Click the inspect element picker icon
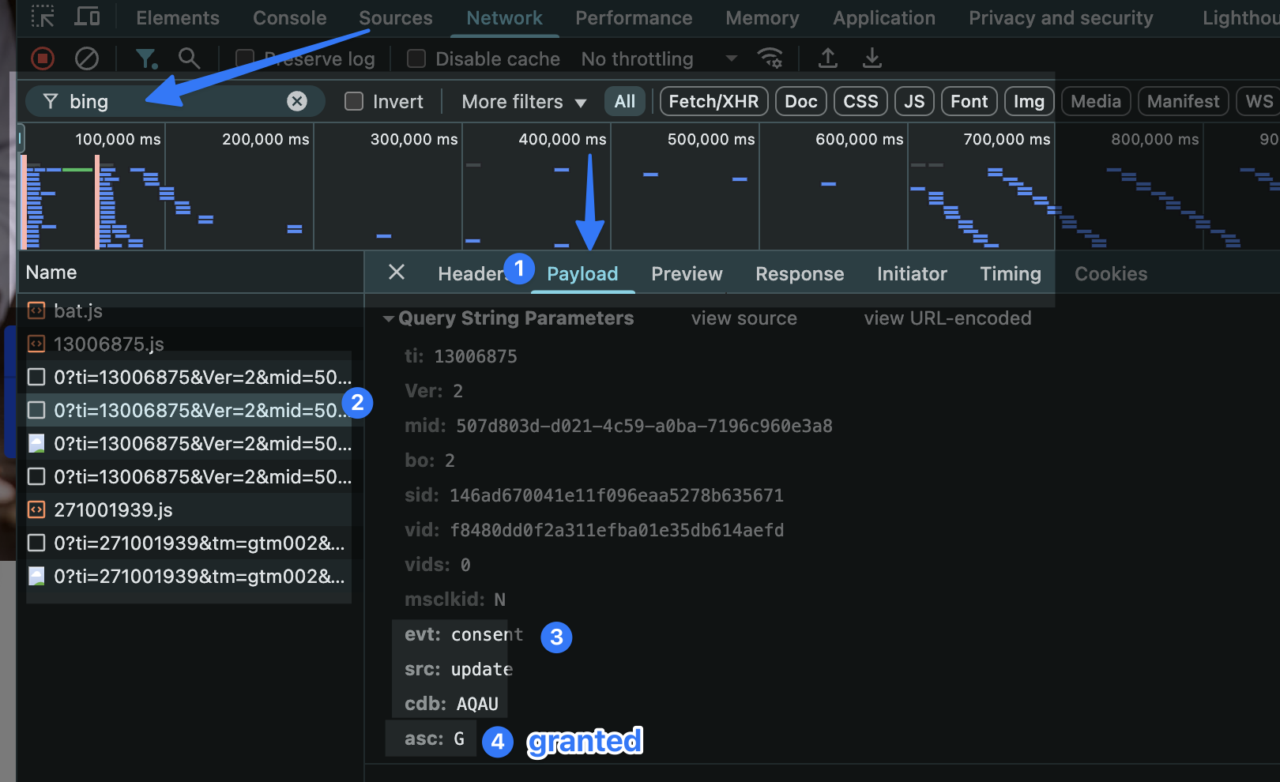The height and width of the screenshot is (782, 1280). pyautogui.click(x=43, y=17)
